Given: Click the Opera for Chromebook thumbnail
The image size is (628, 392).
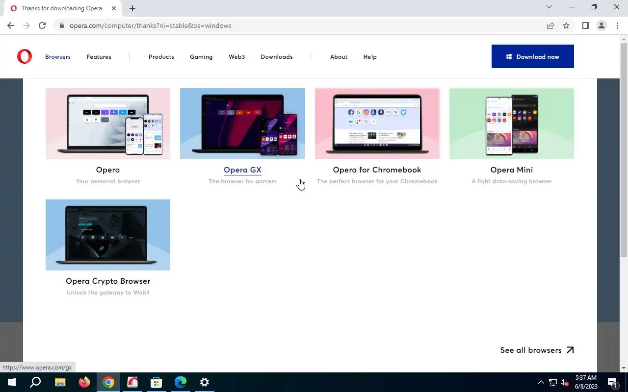Looking at the screenshot, I should point(377,123).
